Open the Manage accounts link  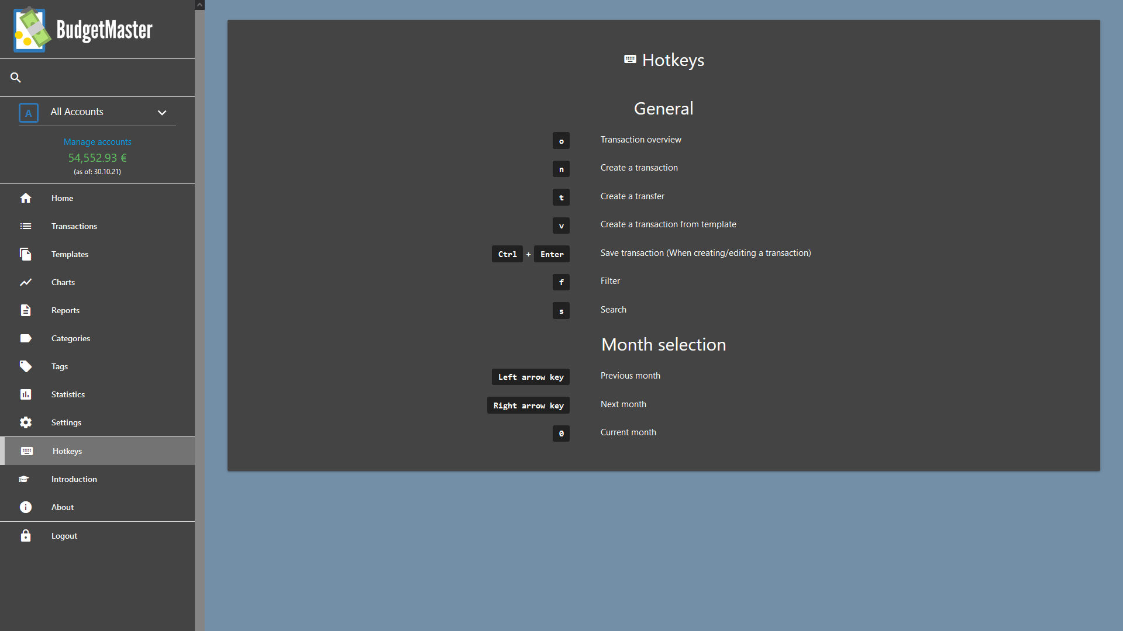[97, 142]
